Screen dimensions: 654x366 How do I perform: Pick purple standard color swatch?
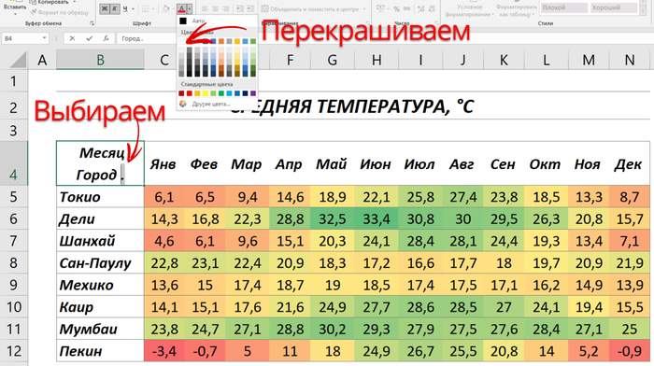(x=253, y=93)
